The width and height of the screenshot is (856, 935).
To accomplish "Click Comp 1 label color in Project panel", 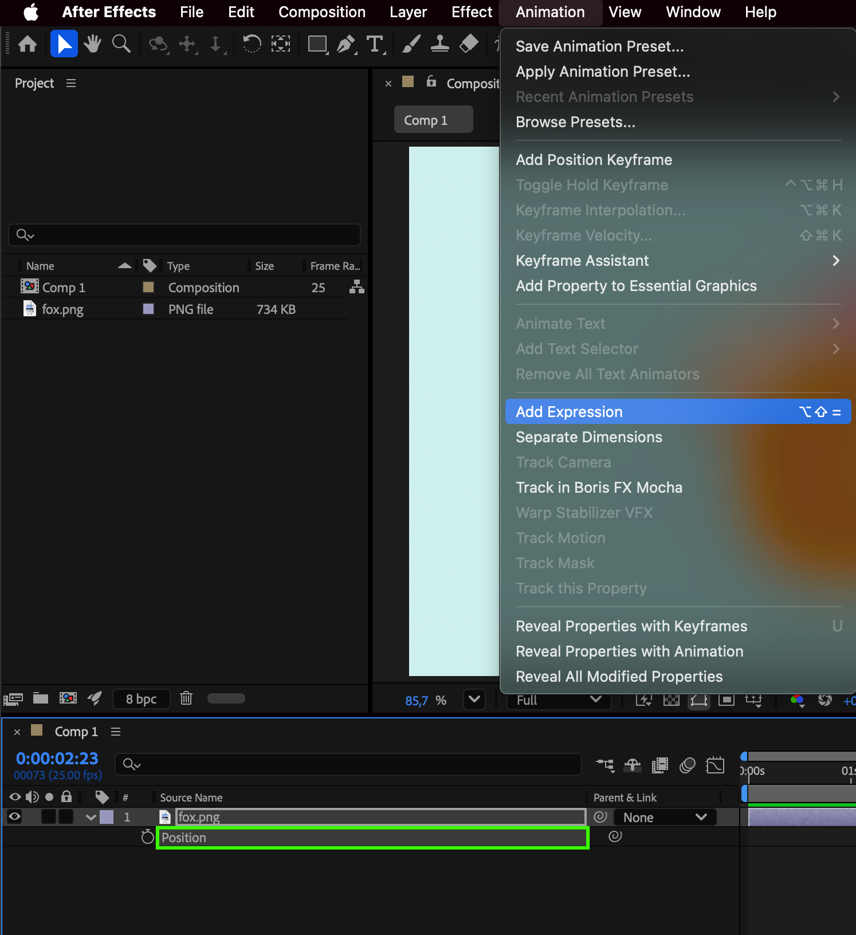I will [148, 287].
